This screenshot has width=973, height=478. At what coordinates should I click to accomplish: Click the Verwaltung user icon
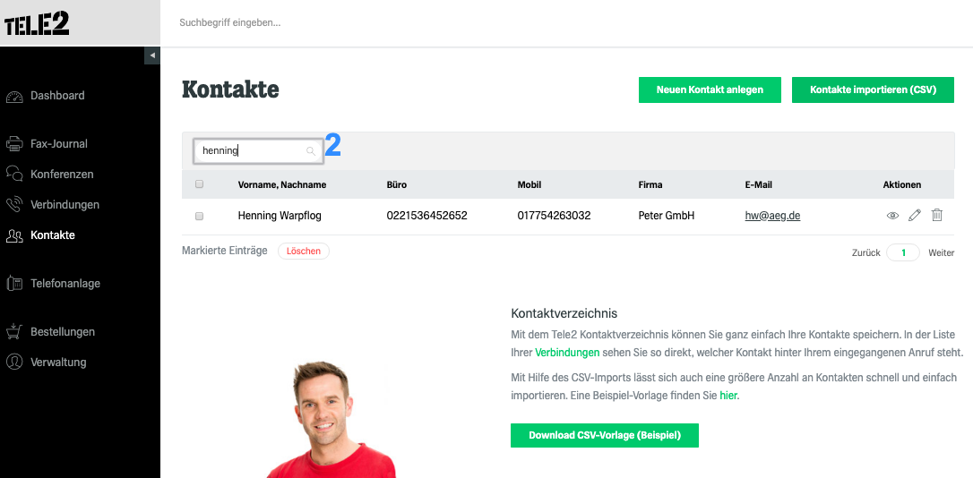tap(14, 362)
